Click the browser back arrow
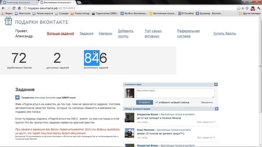262x147 pixels. point(3,8)
